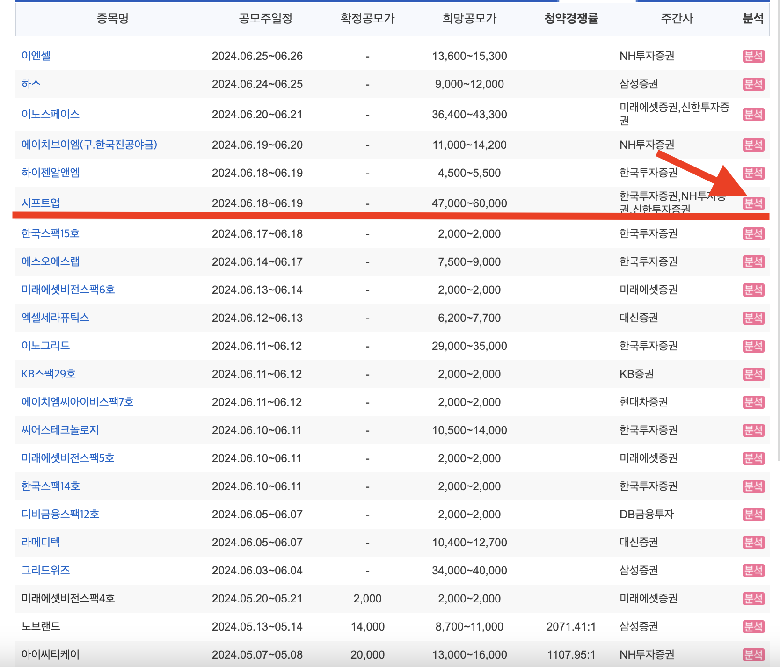This screenshot has width=780, height=667.
Task: Click the 공모주일정 column header
Action: click(265, 18)
